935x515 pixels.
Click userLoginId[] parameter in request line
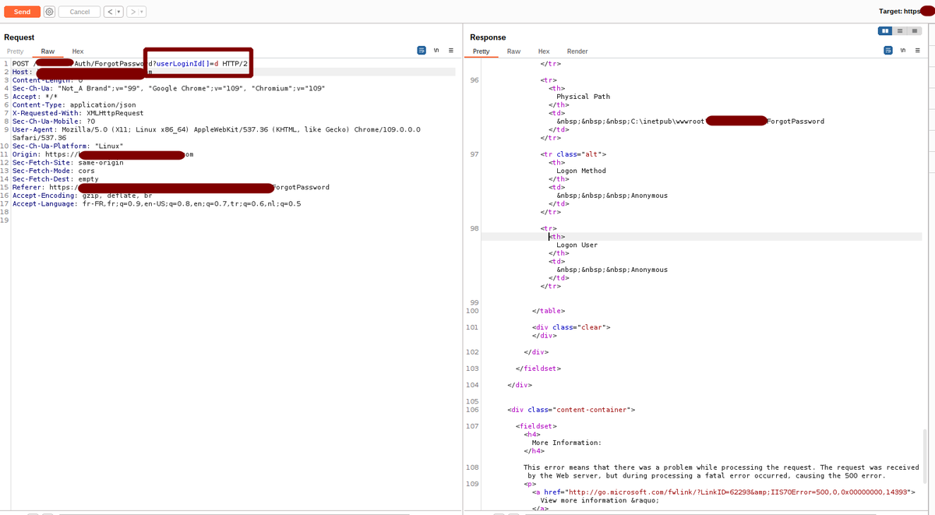tap(181, 63)
